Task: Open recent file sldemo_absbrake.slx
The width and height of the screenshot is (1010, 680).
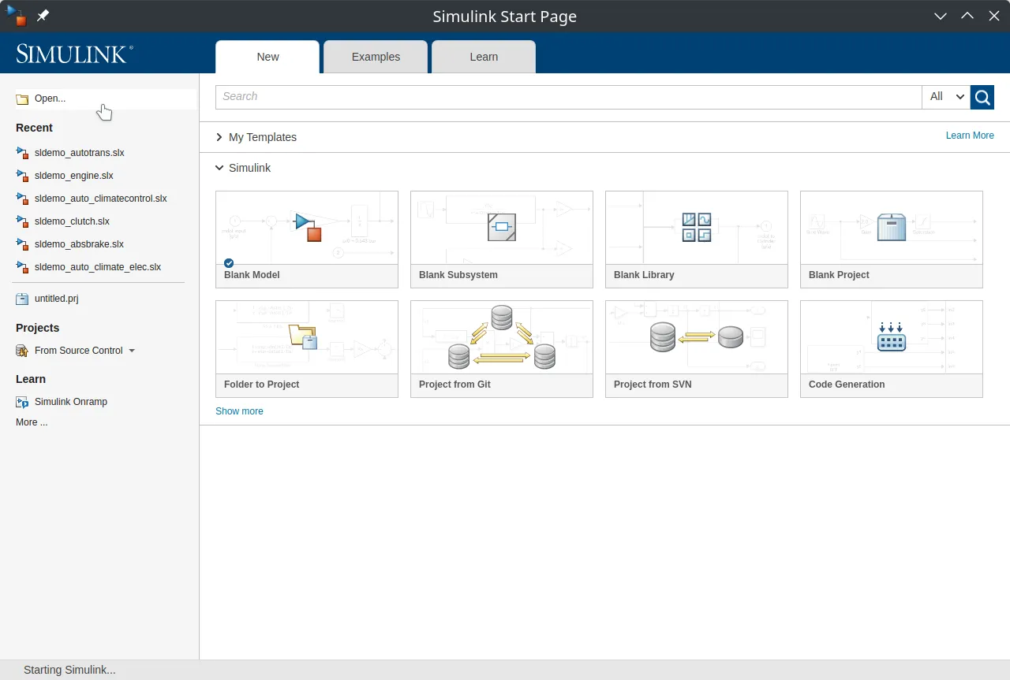Action: (x=79, y=244)
